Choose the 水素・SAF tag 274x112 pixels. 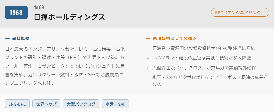pos(115,104)
